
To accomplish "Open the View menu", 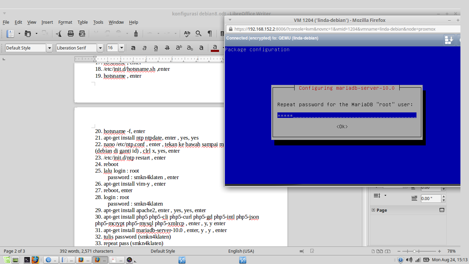I will 32,22.
